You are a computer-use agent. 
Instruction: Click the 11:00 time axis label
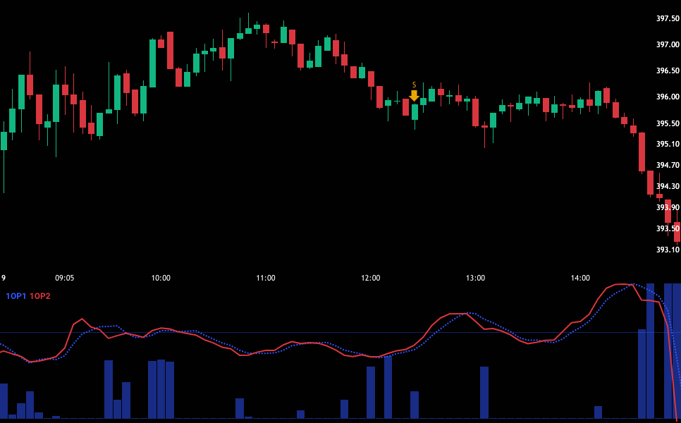(x=266, y=278)
